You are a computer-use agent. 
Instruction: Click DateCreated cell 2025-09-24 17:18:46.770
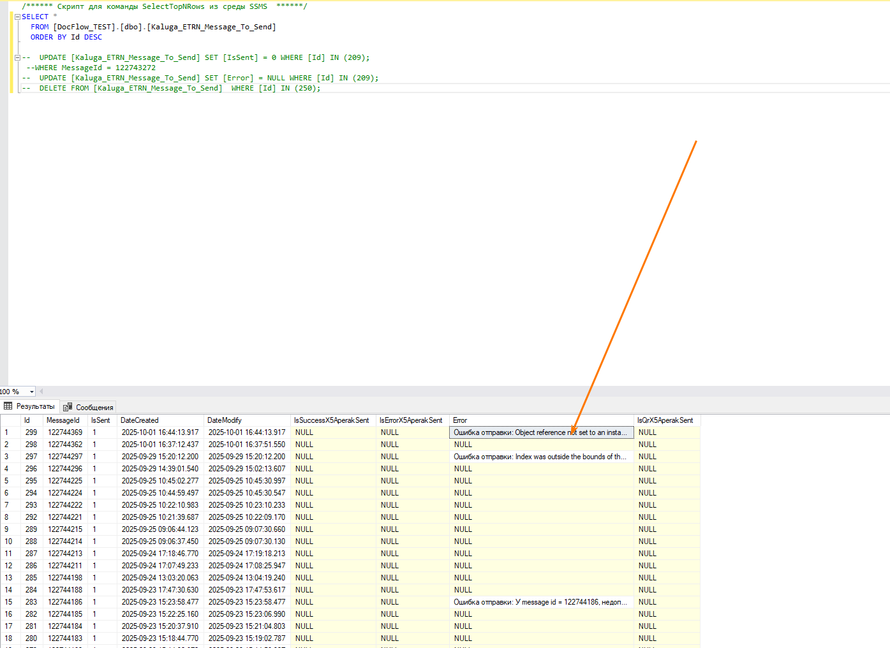click(161, 554)
